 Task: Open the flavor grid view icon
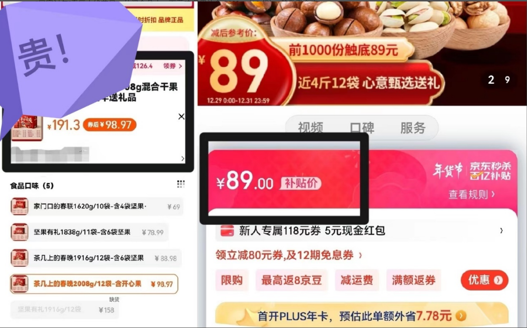click(181, 184)
